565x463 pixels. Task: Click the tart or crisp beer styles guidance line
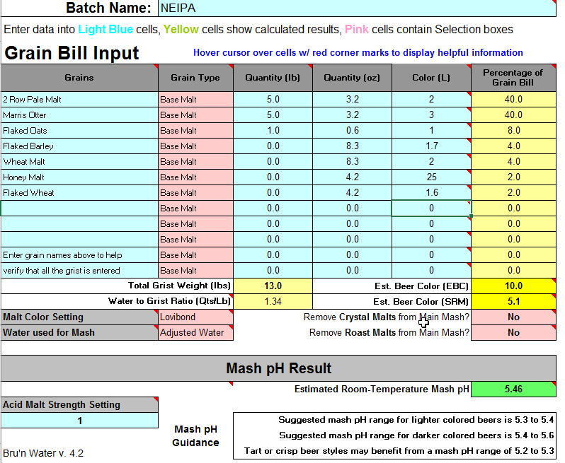click(399, 451)
